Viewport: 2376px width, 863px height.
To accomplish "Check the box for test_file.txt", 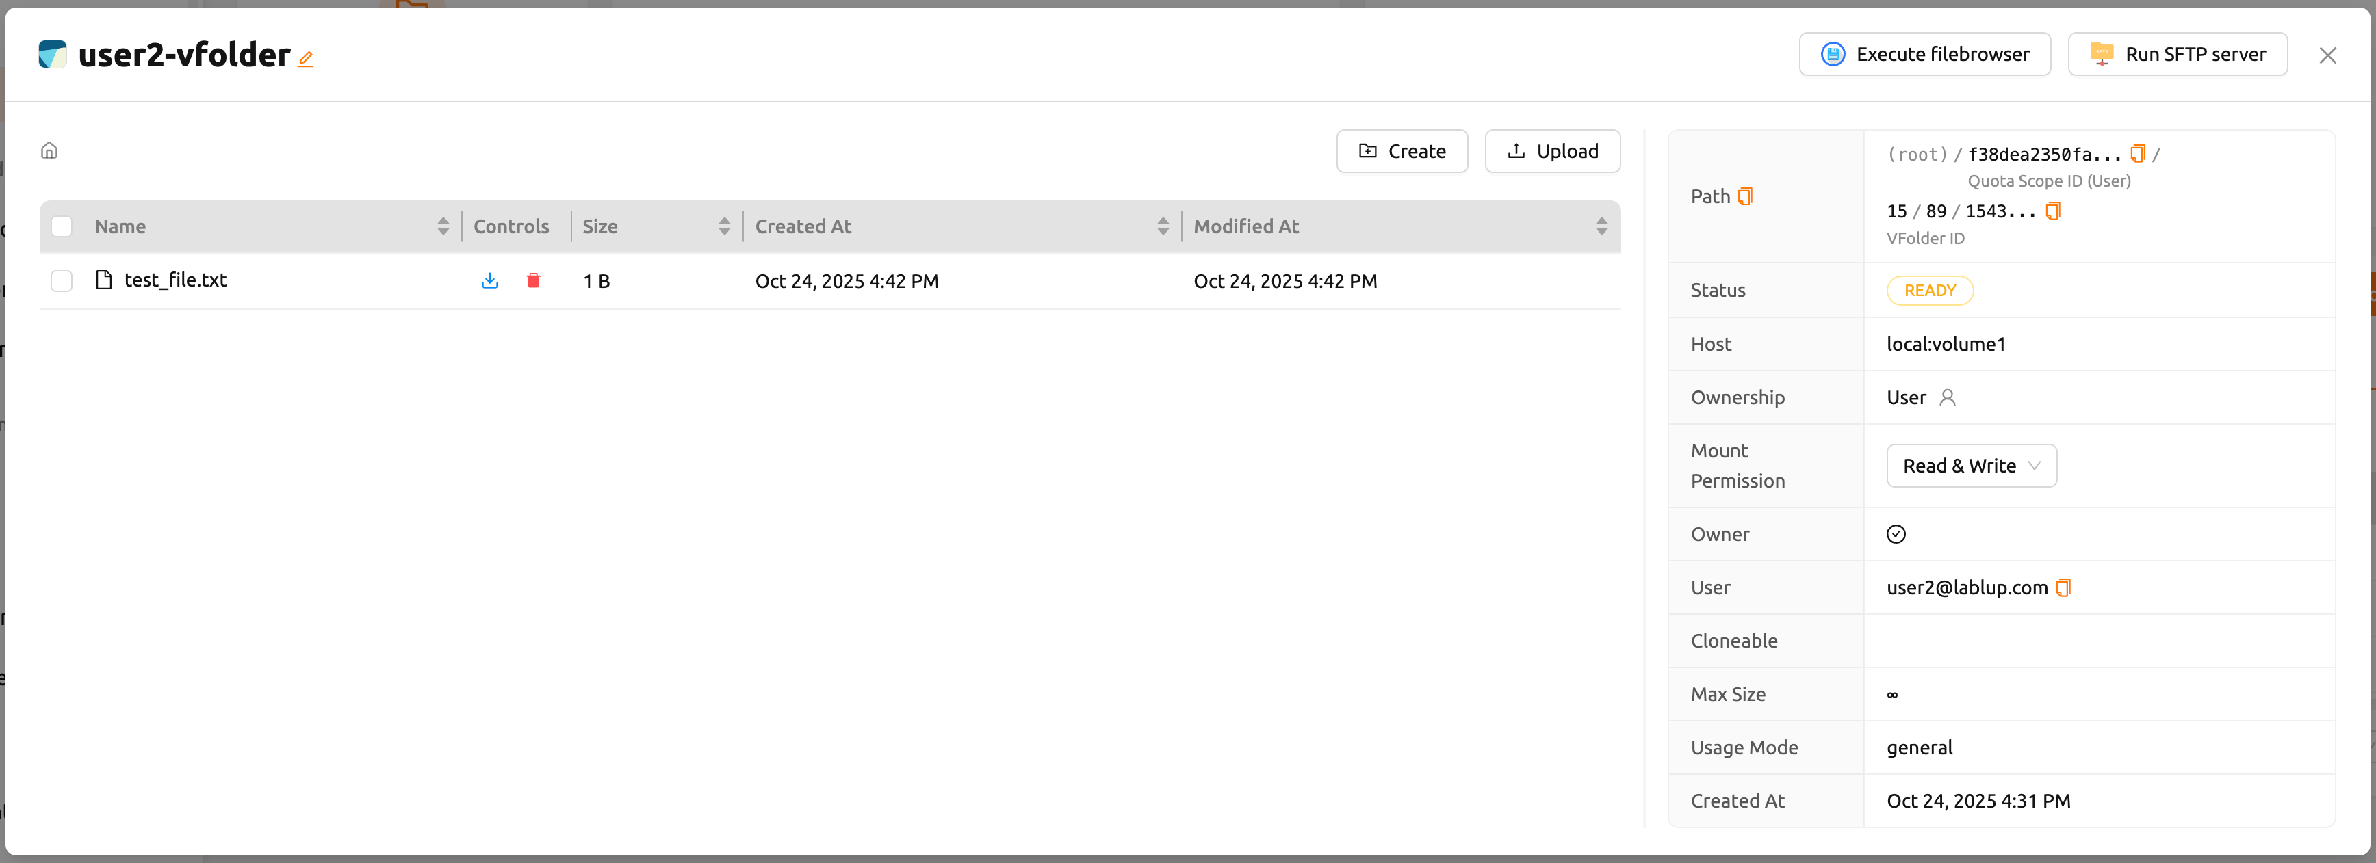I will pos(62,280).
